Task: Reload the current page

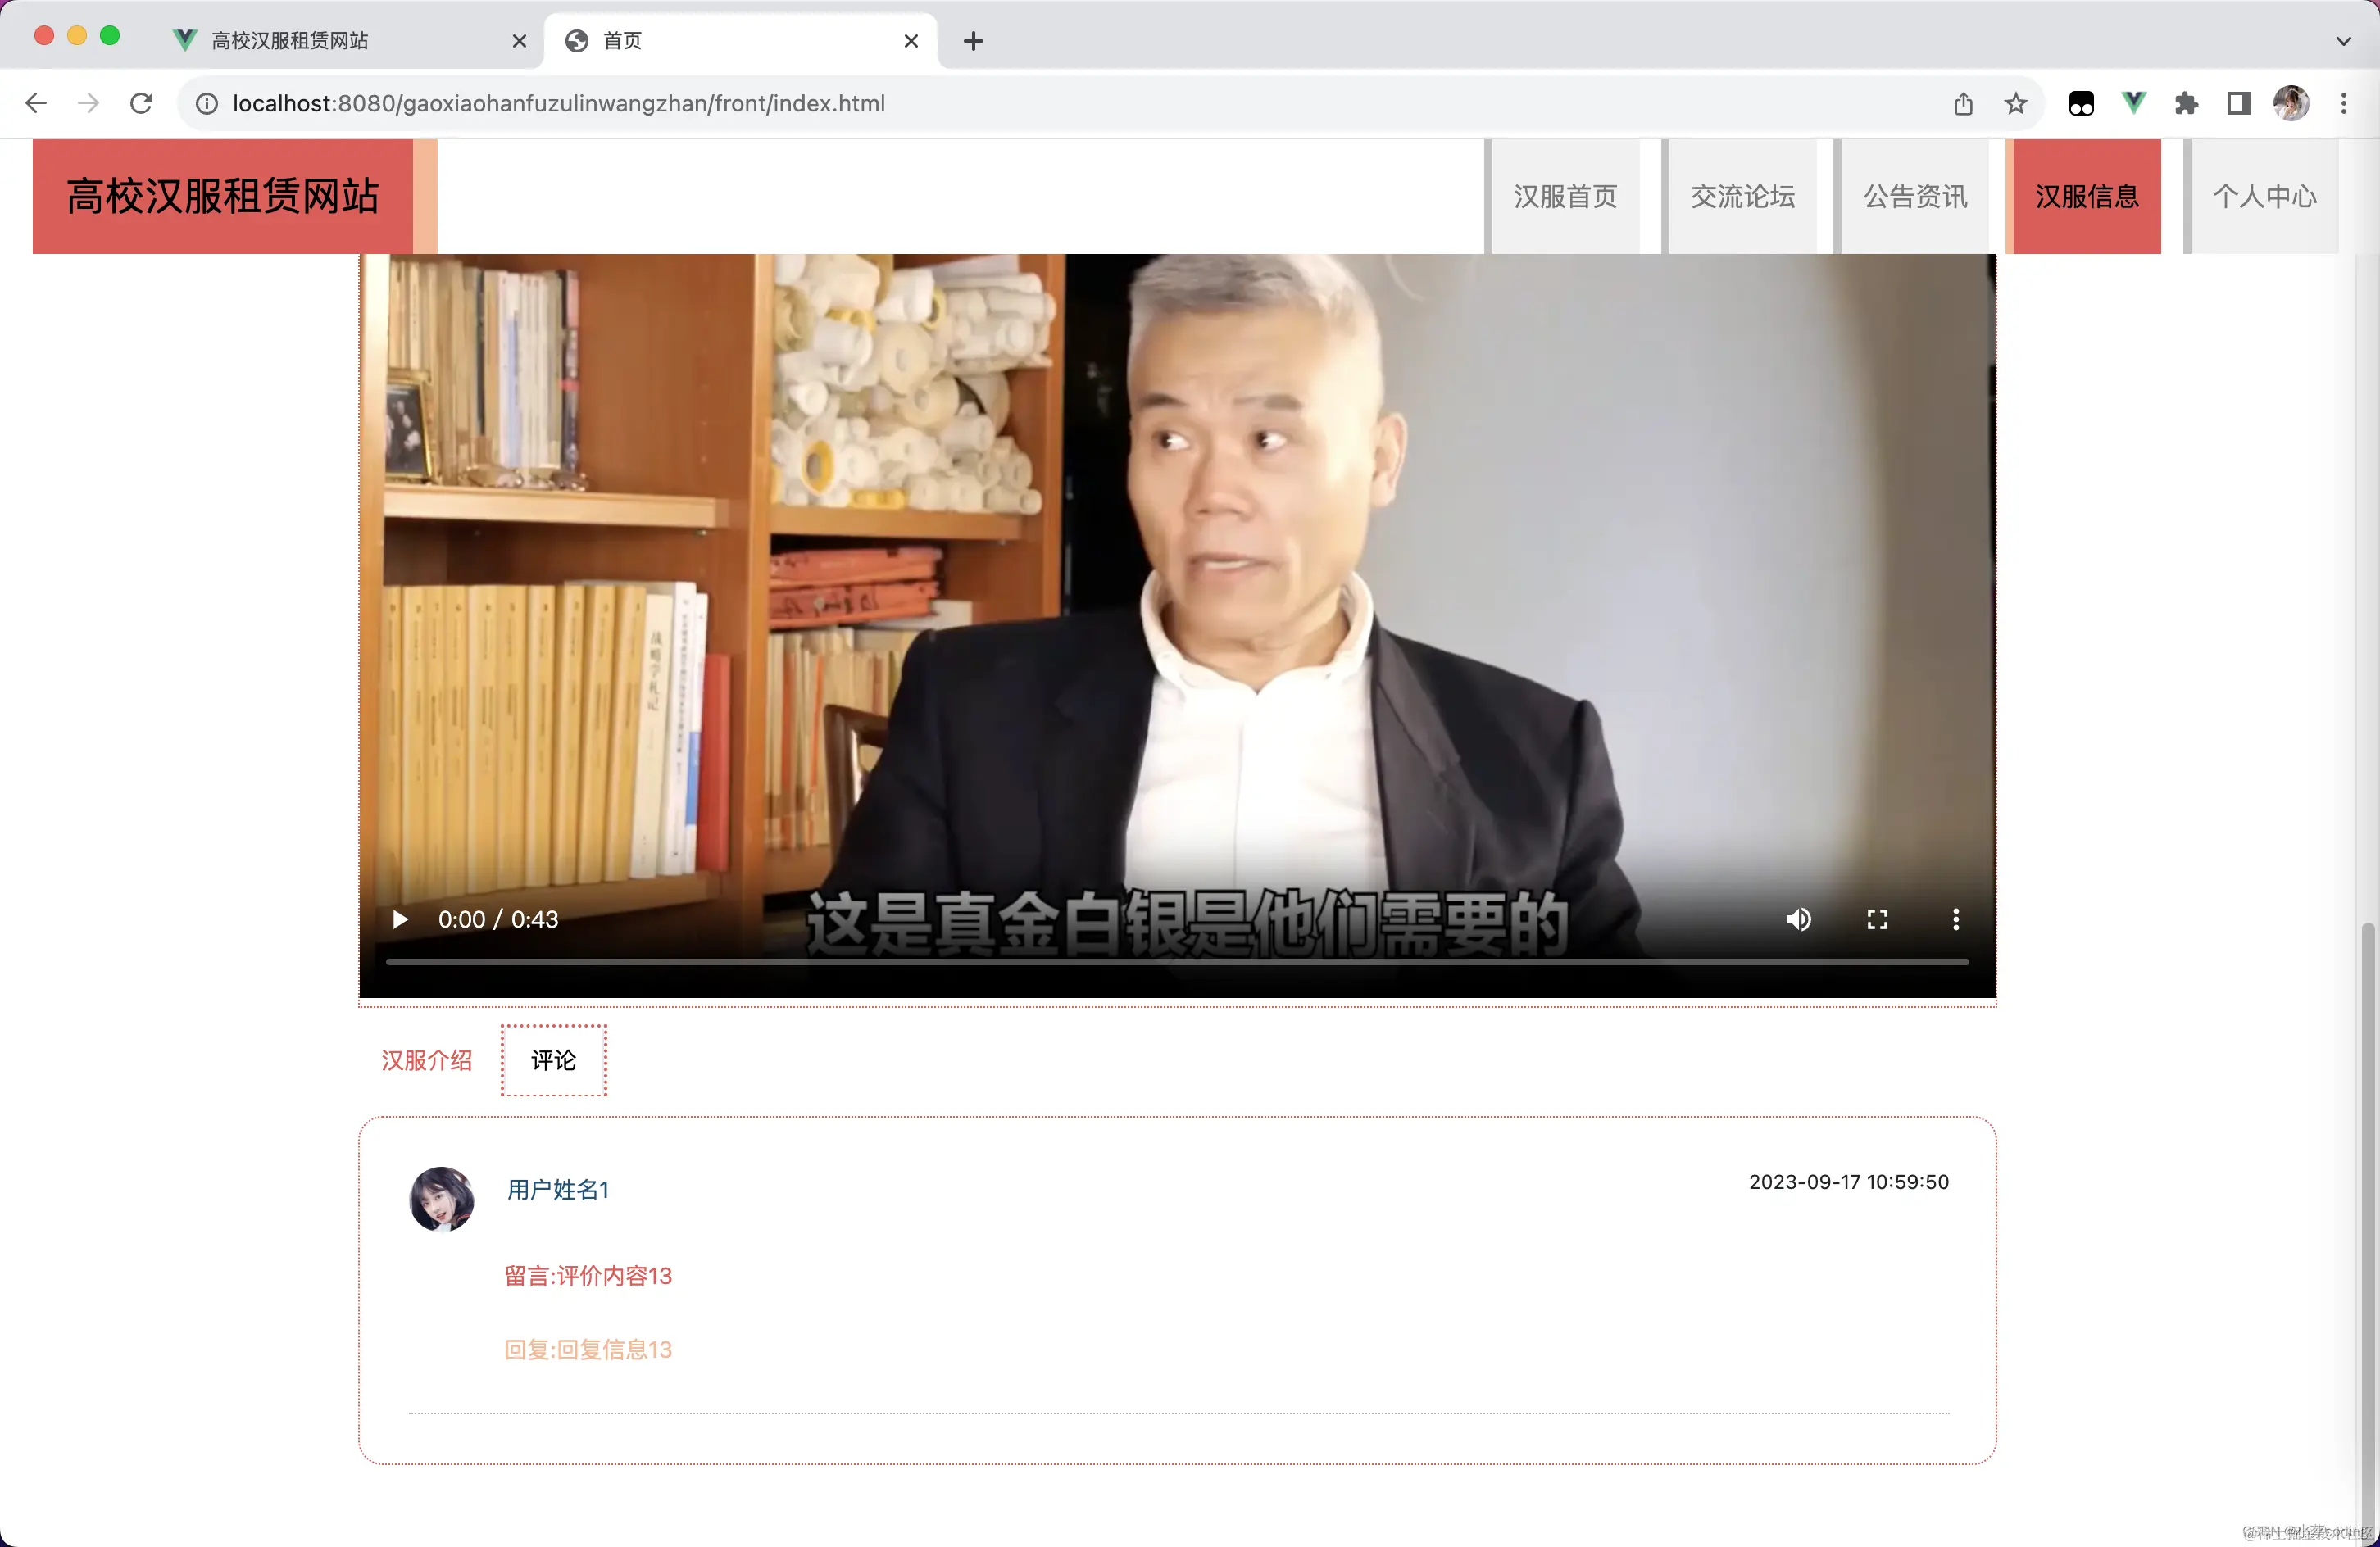Action: [142, 103]
